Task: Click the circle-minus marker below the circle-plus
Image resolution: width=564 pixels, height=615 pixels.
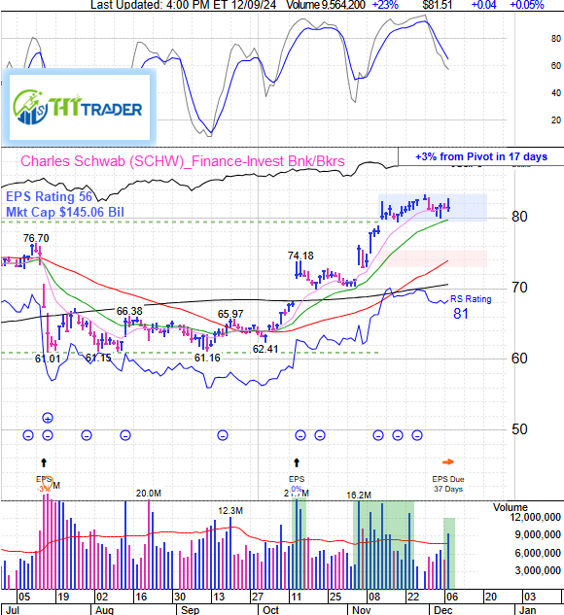Action: 48,435
